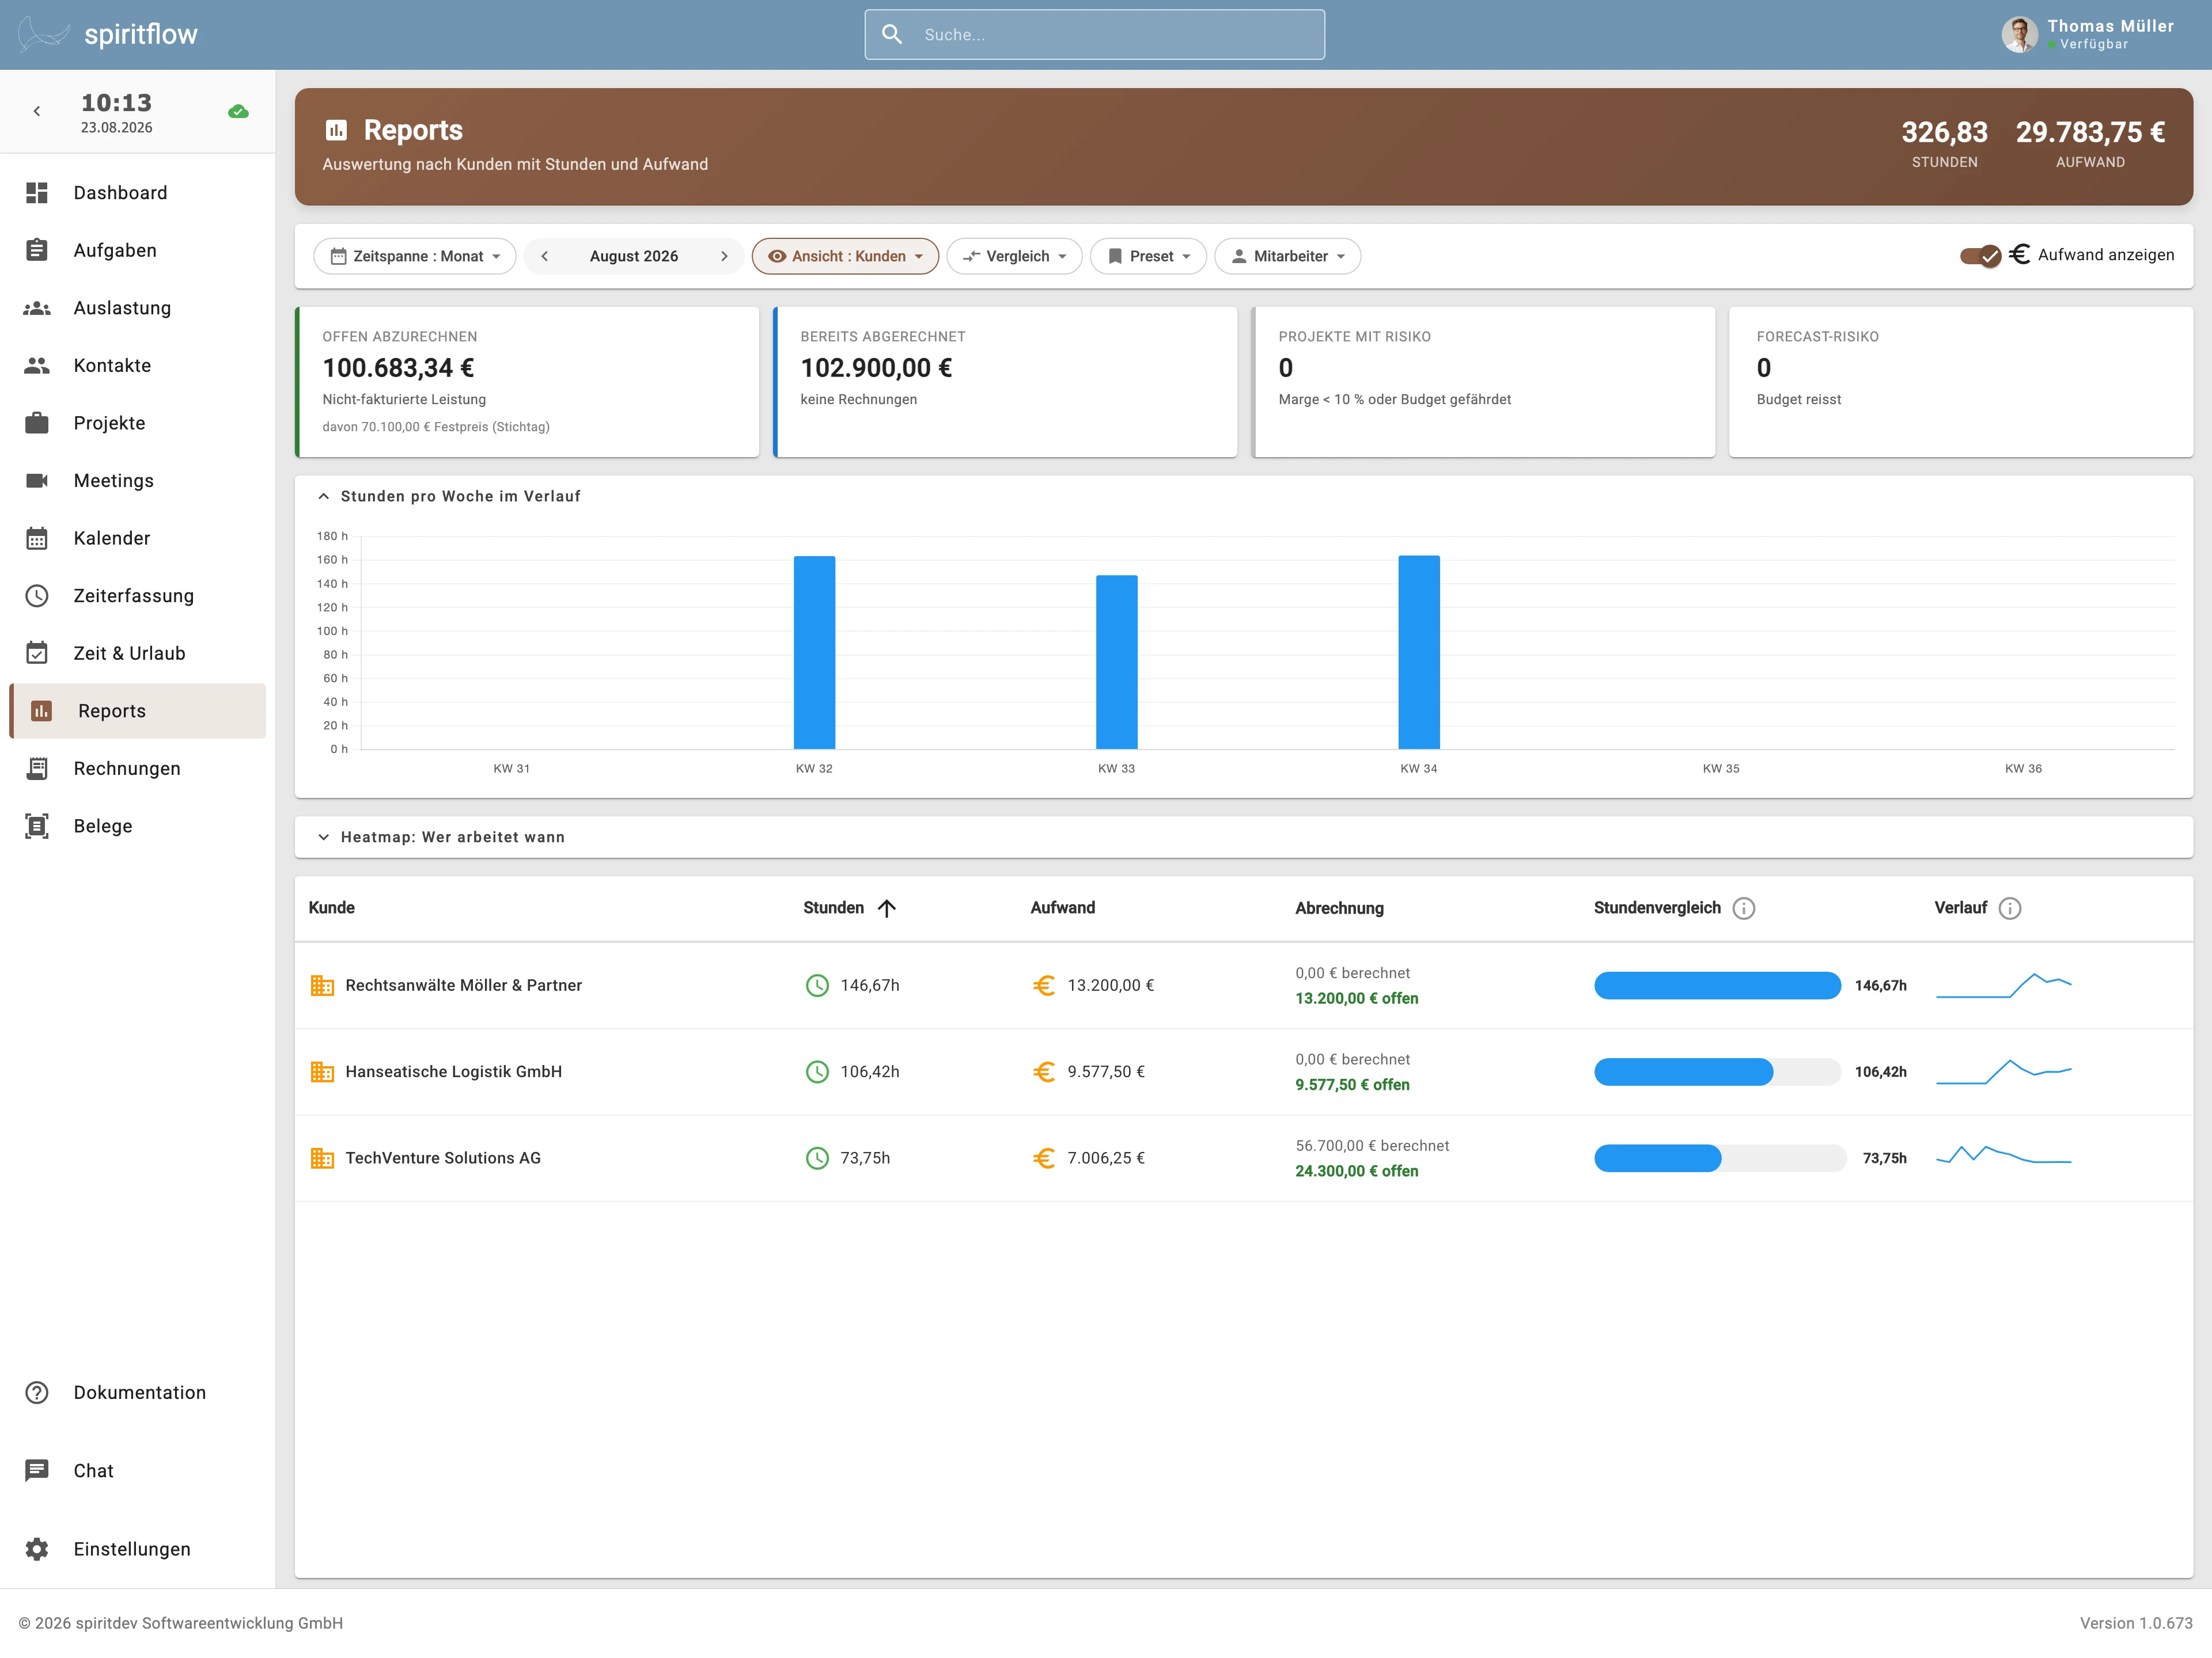Click the Projekte briefcase icon
This screenshot has width=2212, height=1658.
coord(37,423)
